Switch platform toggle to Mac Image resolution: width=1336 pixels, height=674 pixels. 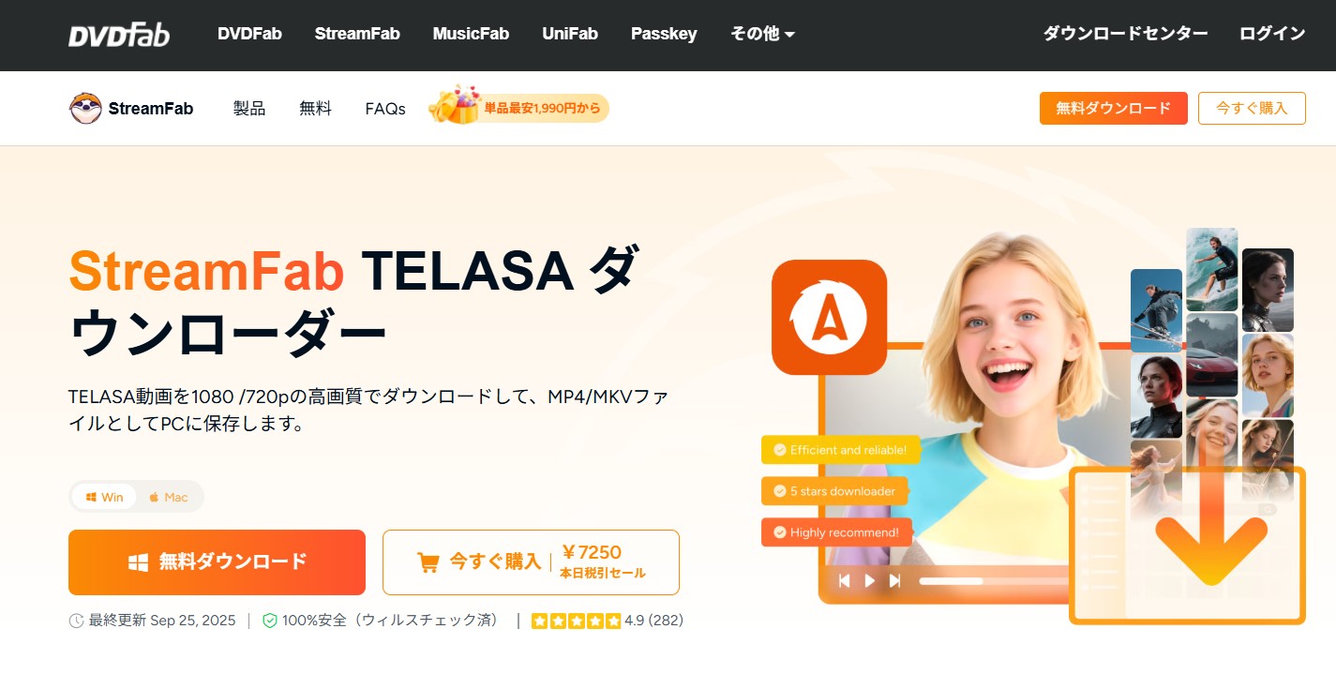(168, 497)
